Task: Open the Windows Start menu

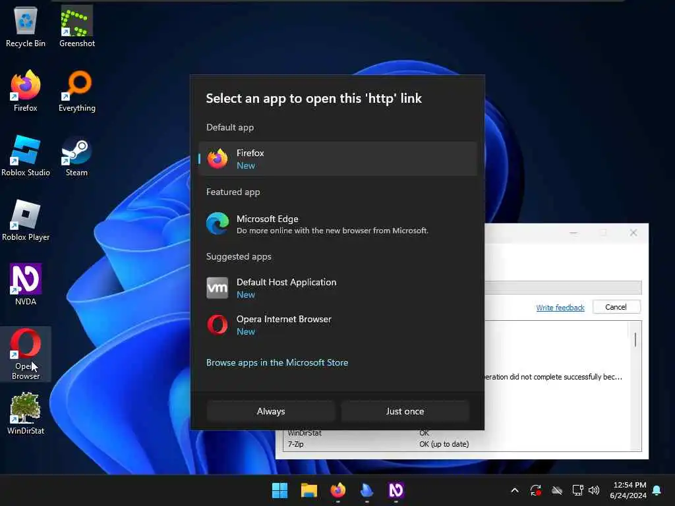Action: coord(279,490)
